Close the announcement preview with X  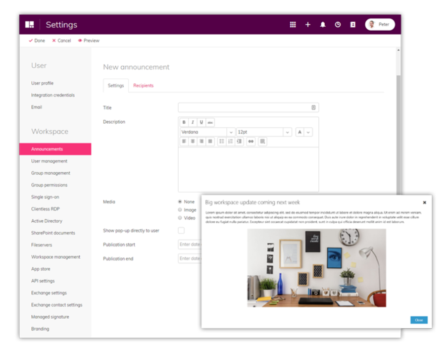click(x=424, y=202)
